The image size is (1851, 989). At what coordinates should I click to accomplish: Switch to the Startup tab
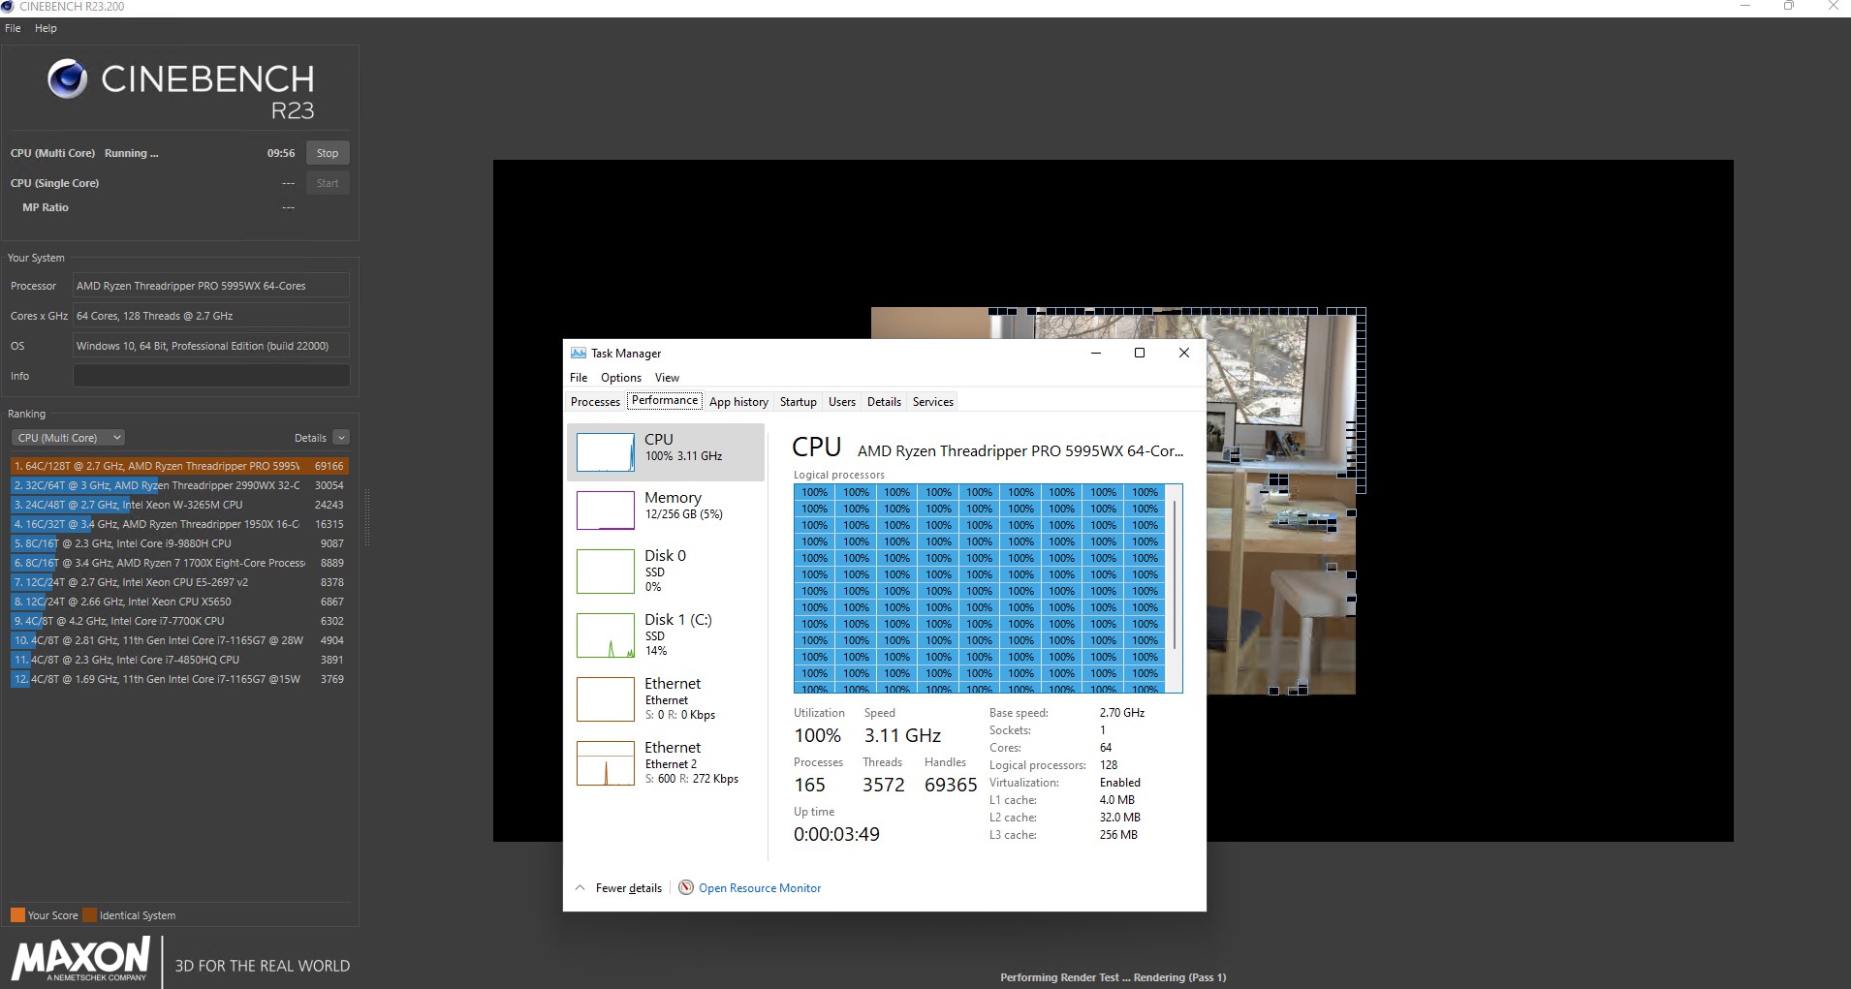[x=799, y=402]
